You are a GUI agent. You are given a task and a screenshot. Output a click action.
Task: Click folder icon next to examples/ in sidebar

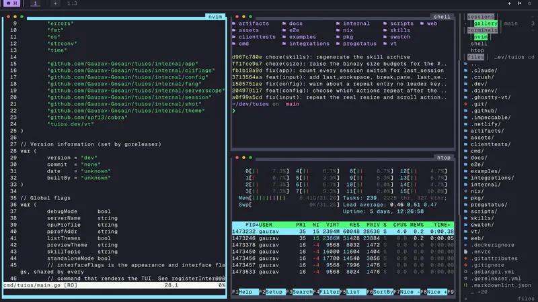coord(465,171)
